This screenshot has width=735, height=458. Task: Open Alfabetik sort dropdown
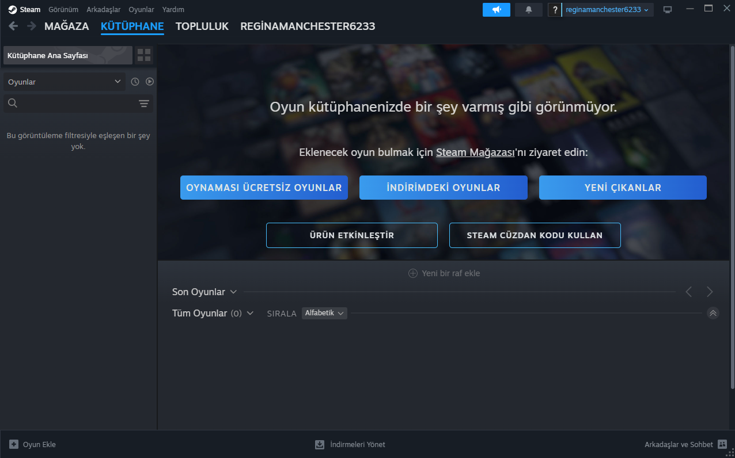(324, 313)
